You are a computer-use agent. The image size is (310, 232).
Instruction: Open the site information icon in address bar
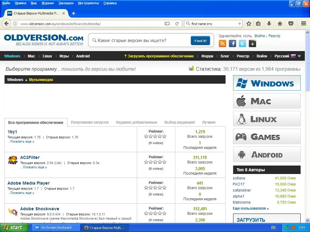15,24
